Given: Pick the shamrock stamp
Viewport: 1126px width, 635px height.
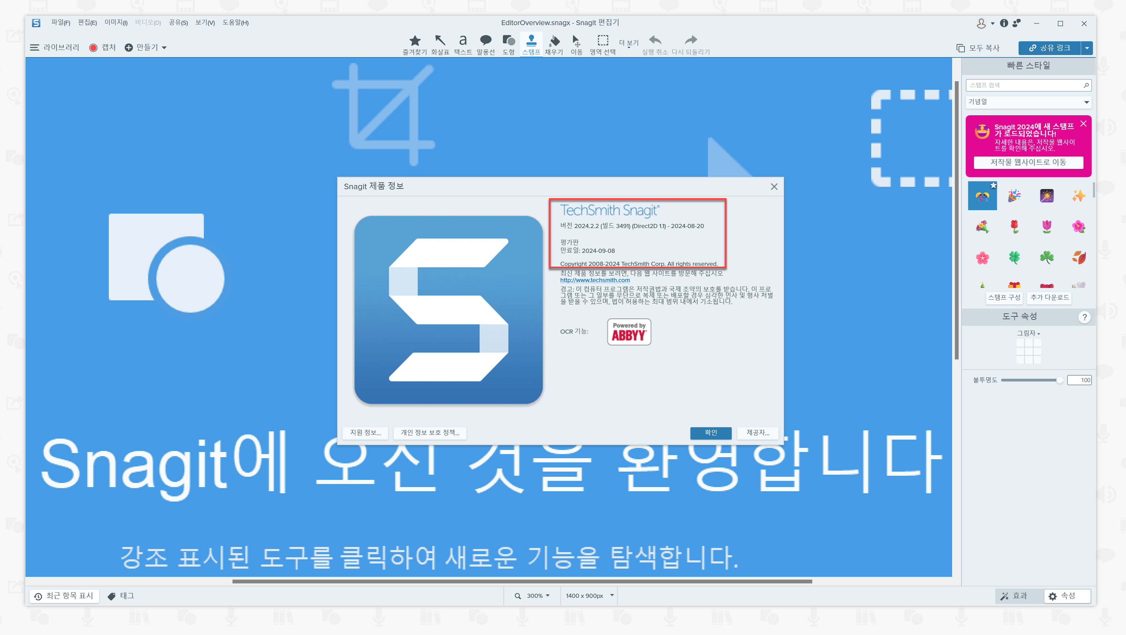Looking at the screenshot, I should tap(1046, 258).
